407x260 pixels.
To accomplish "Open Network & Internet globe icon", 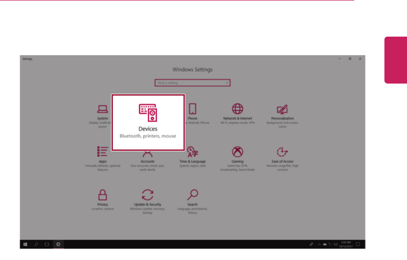I will 237,109.
